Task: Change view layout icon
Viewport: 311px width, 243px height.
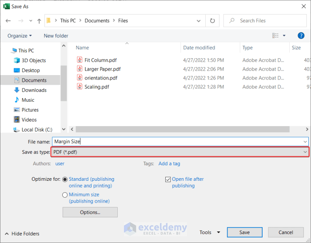Action: coord(275,36)
